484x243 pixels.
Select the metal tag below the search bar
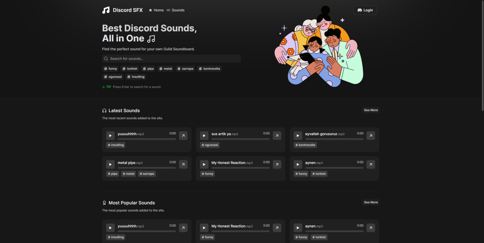pyautogui.click(x=165, y=69)
